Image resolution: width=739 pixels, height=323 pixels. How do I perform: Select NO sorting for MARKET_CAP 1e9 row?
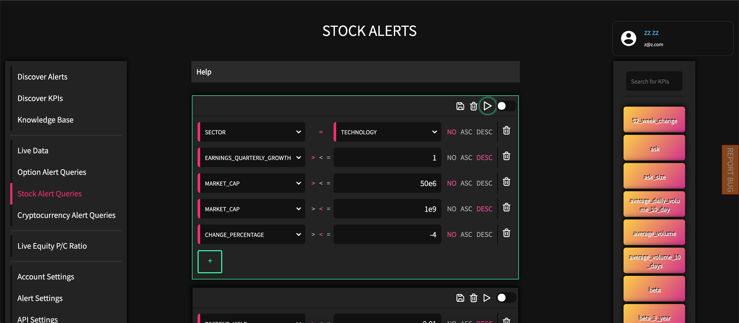pos(452,209)
